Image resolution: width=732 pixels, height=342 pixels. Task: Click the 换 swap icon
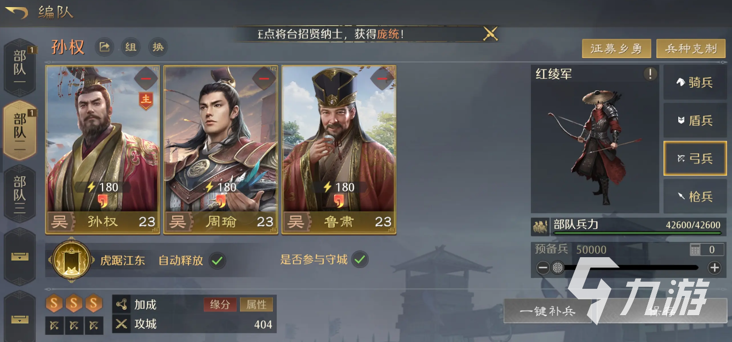coord(158,47)
